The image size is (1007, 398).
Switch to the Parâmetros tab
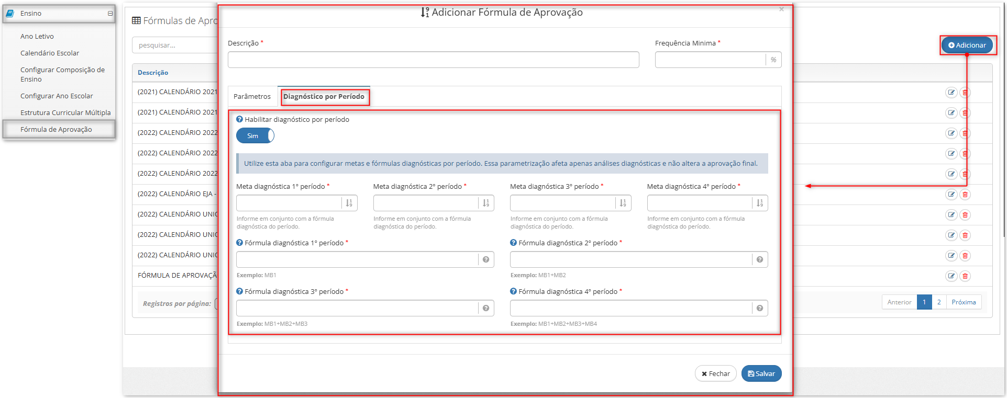252,96
